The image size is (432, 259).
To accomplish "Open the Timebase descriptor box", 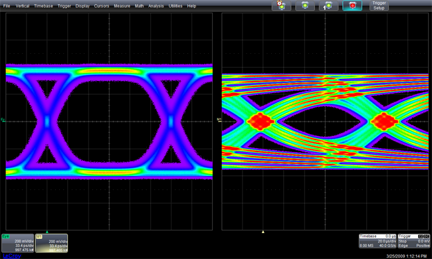I will [x=378, y=241].
